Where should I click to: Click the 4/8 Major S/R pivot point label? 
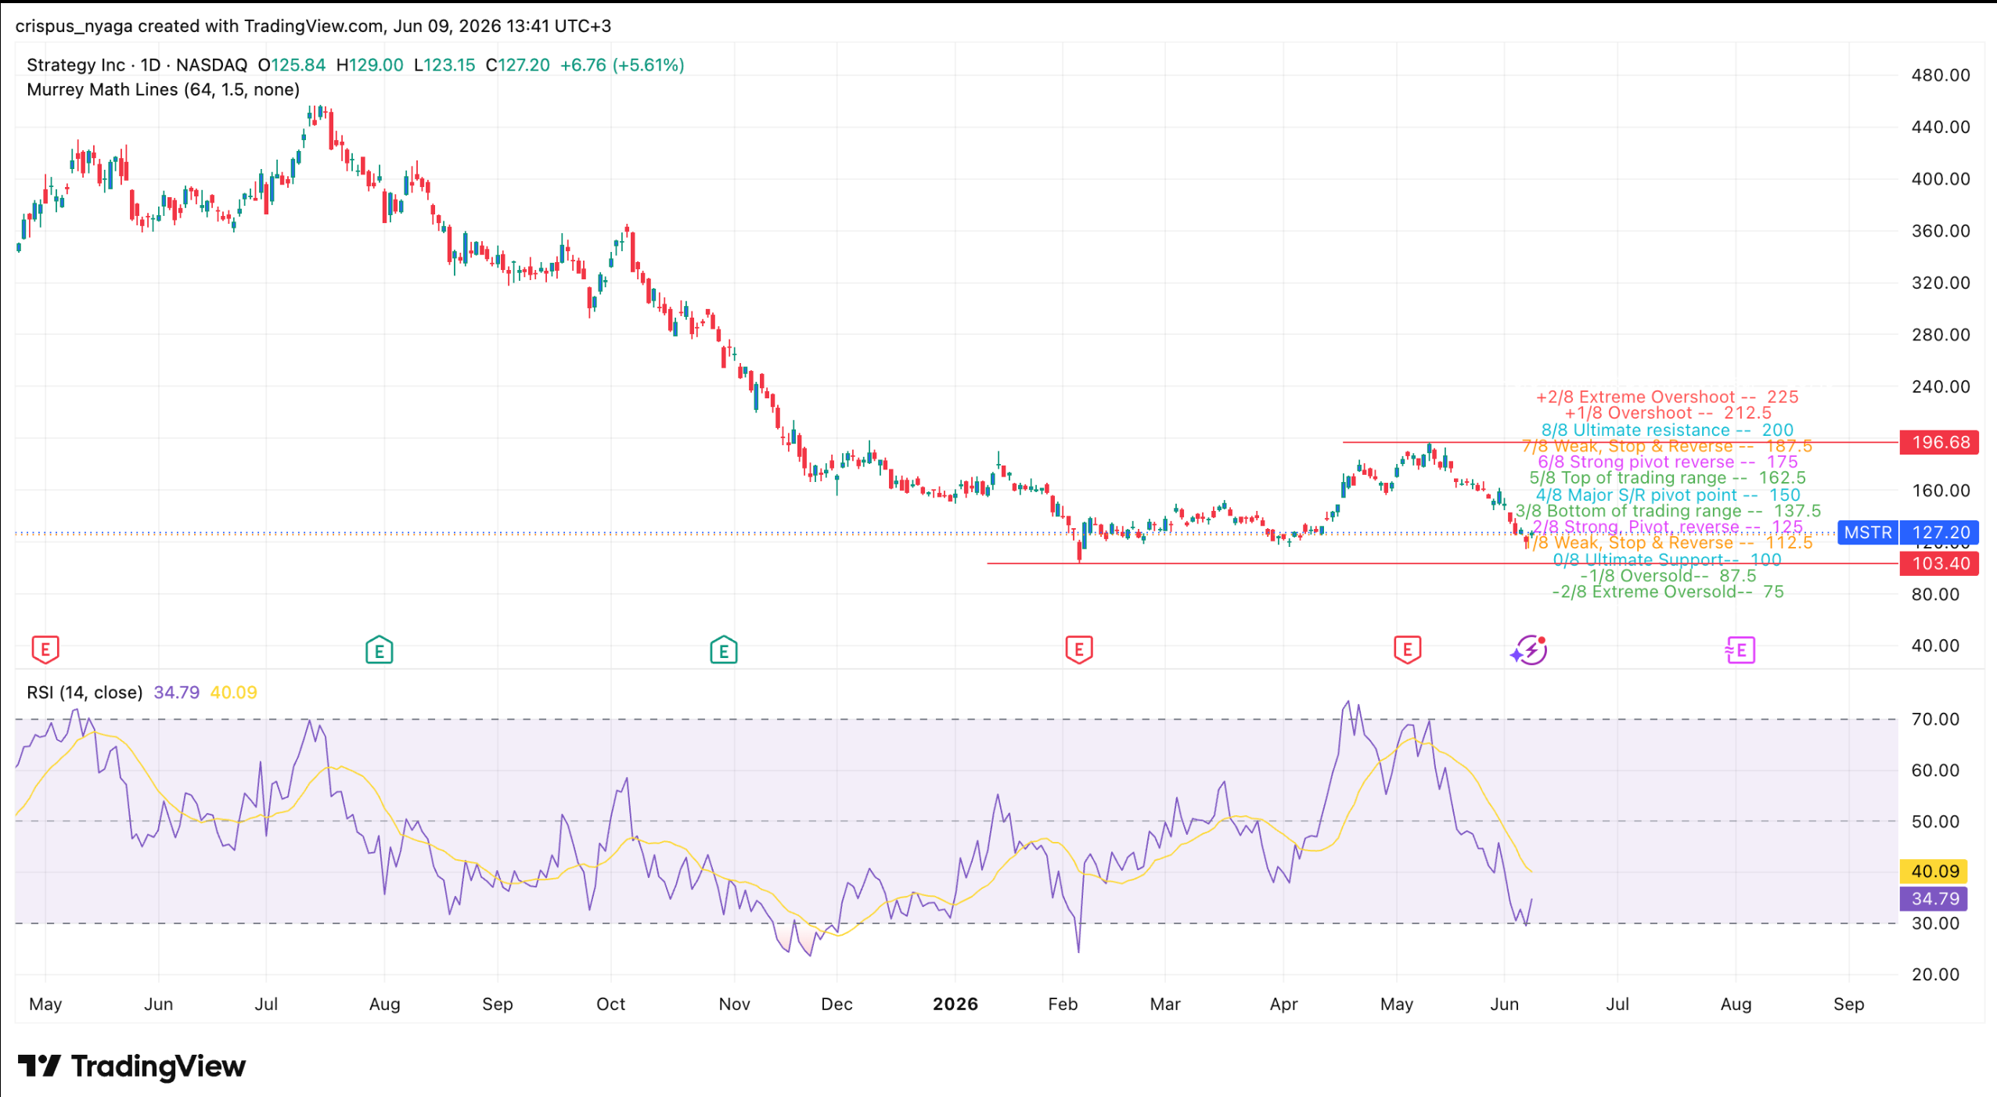pyautogui.click(x=1668, y=495)
